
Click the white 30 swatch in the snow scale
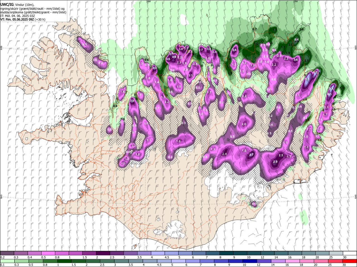click(x=350, y=253)
